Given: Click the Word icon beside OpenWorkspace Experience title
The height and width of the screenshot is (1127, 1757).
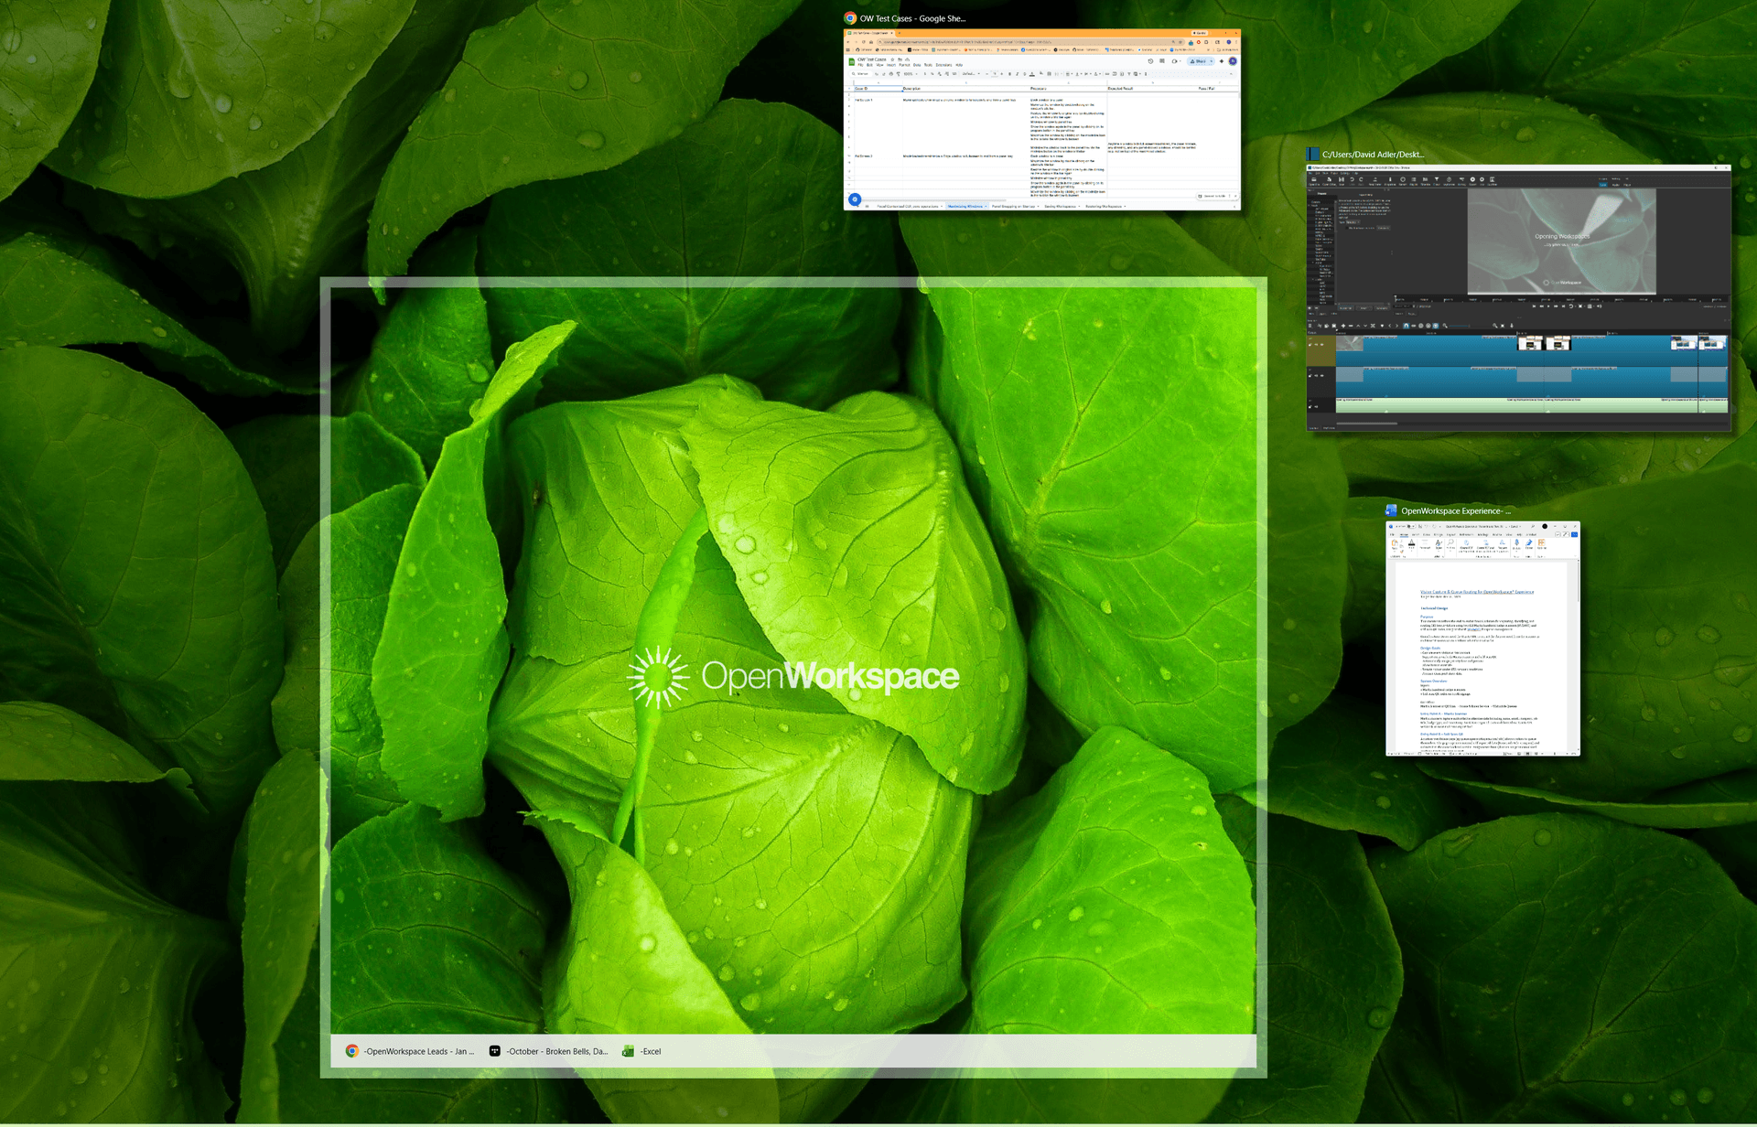Looking at the screenshot, I should [1391, 510].
